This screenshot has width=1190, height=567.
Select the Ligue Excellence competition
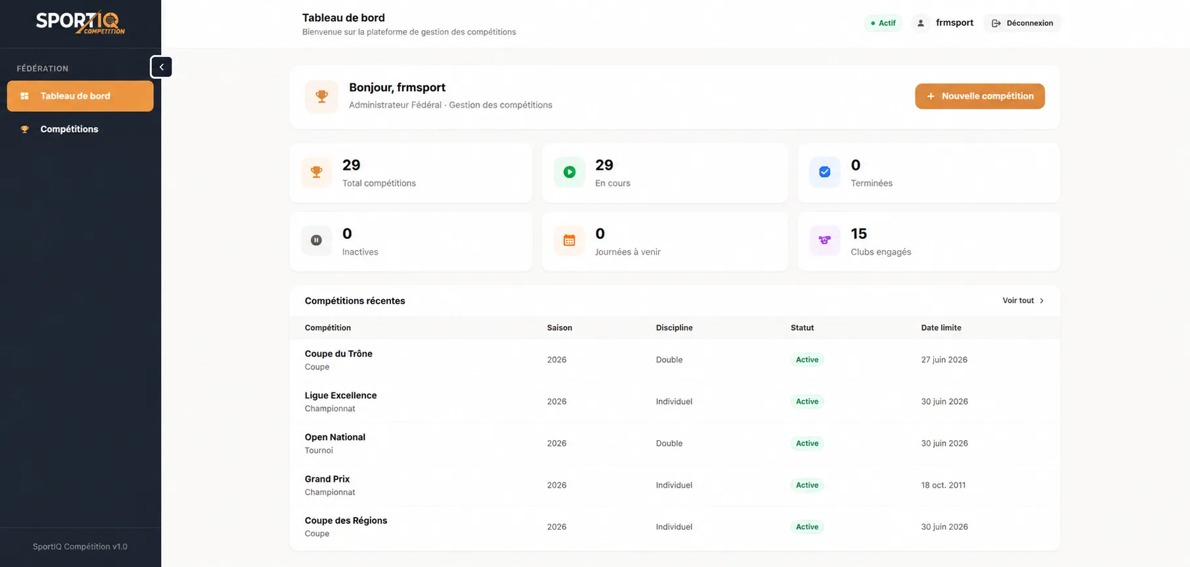(x=675, y=401)
